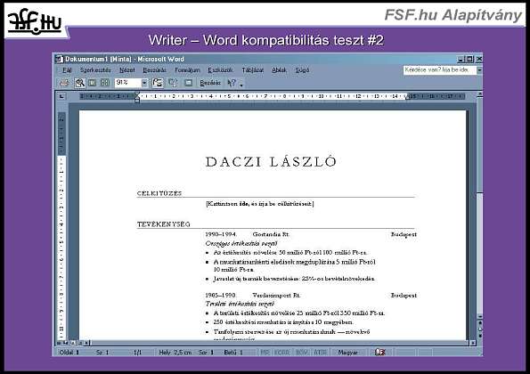530x374 pixels.
Task: Select the One Page view icon
Action: [x=93, y=83]
